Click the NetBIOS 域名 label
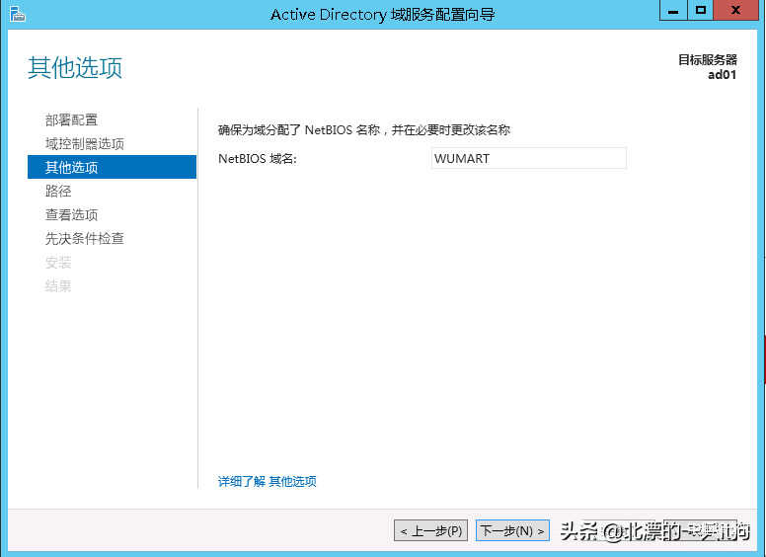The height and width of the screenshot is (557, 766). pyautogui.click(x=258, y=159)
